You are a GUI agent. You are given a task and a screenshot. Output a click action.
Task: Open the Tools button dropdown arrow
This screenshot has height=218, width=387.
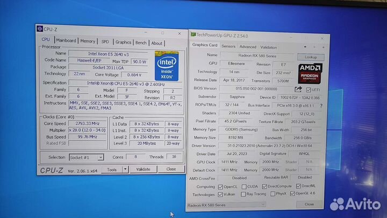[125, 170]
